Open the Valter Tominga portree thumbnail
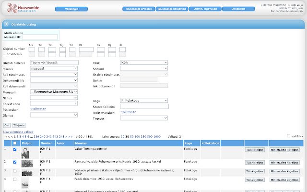 (x=25, y=153)
